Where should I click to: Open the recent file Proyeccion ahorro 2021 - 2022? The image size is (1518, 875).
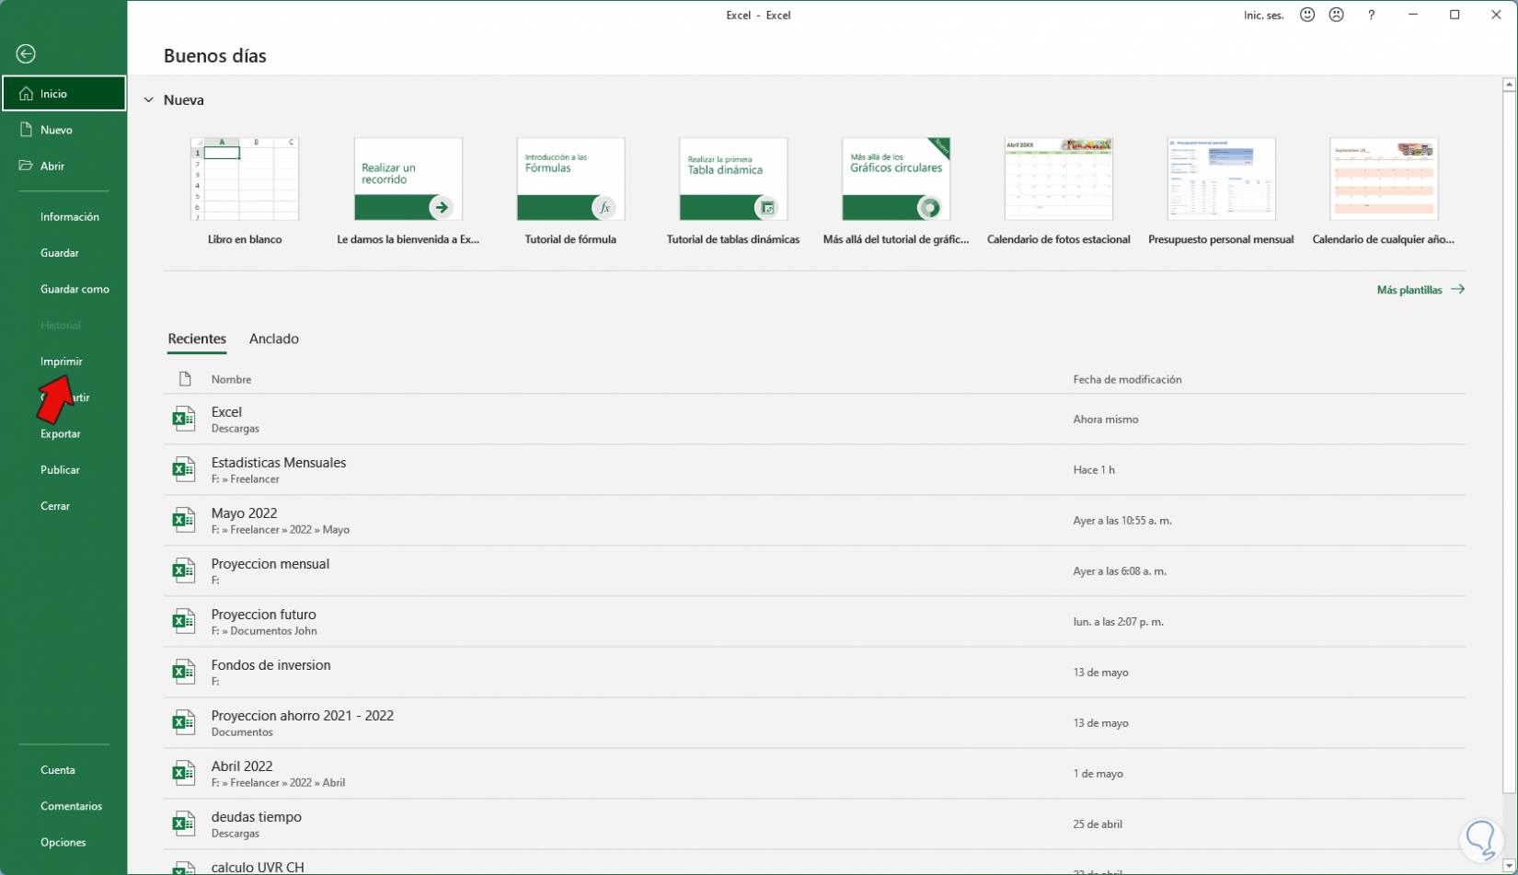(x=814, y=722)
